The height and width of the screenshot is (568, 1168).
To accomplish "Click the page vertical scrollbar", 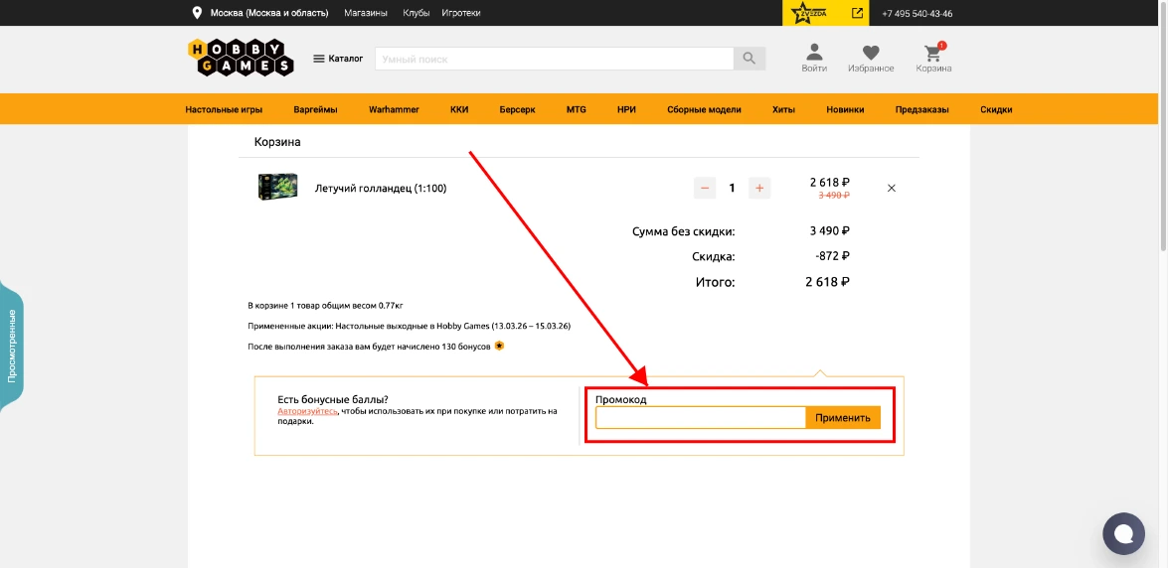I will pos(1164,126).
